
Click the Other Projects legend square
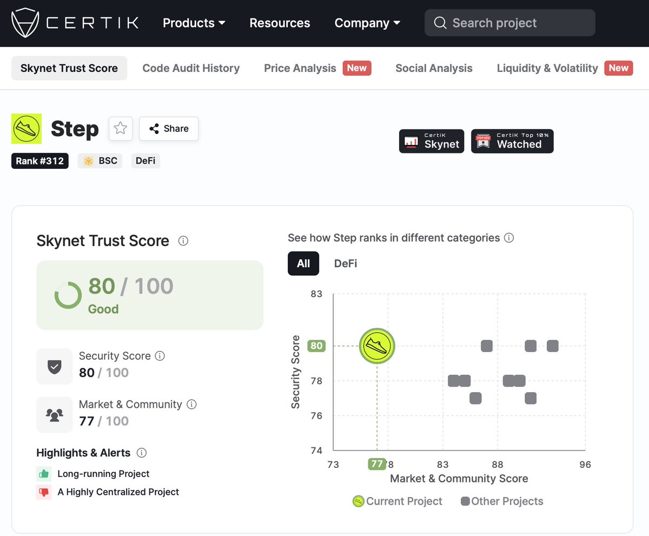[x=465, y=501]
